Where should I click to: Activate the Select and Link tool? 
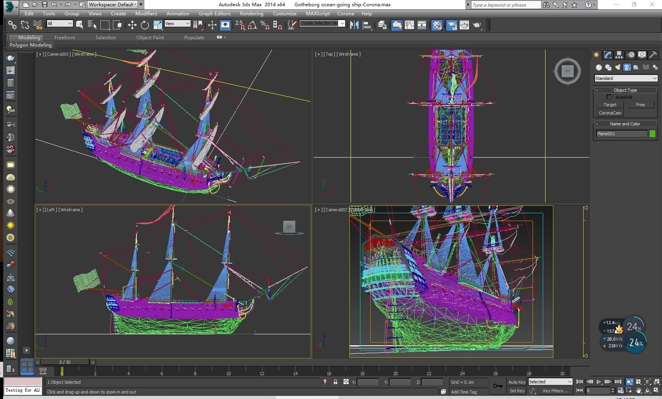(x=12, y=25)
